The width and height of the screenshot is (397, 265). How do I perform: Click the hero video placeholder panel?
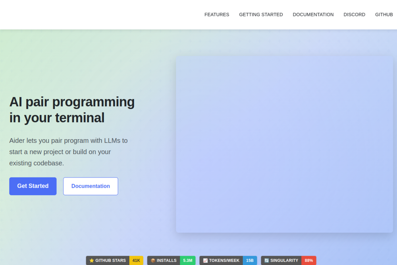coord(284,144)
